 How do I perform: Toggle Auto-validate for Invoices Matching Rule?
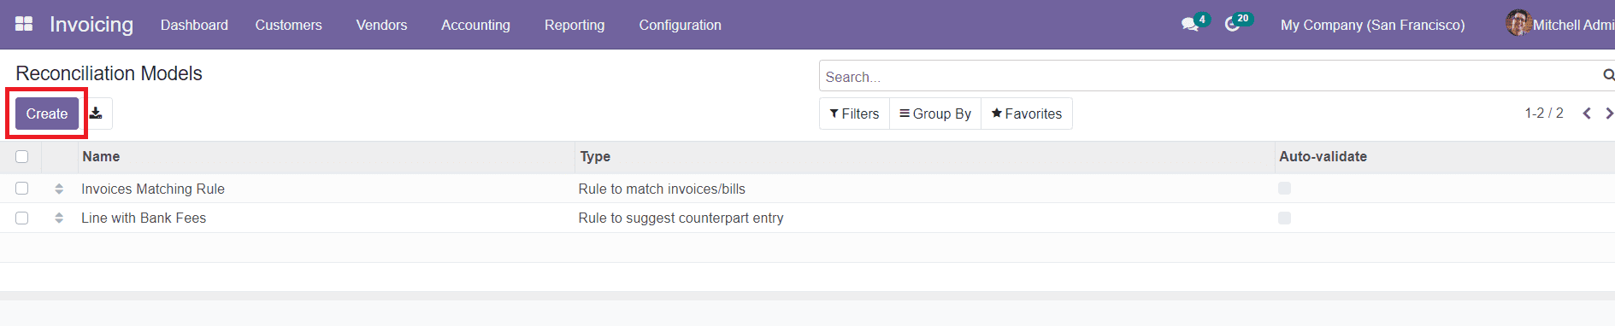1284,188
